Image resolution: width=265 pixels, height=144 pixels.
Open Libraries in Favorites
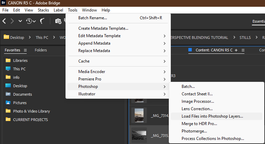point(20,61)
